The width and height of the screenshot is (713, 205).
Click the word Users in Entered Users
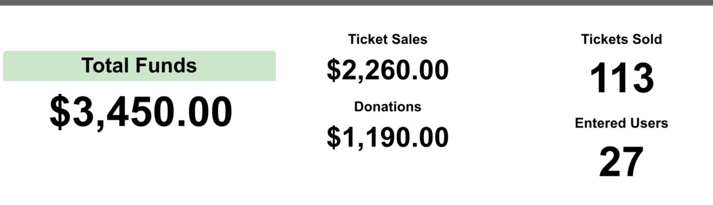(x=650, y=123)
